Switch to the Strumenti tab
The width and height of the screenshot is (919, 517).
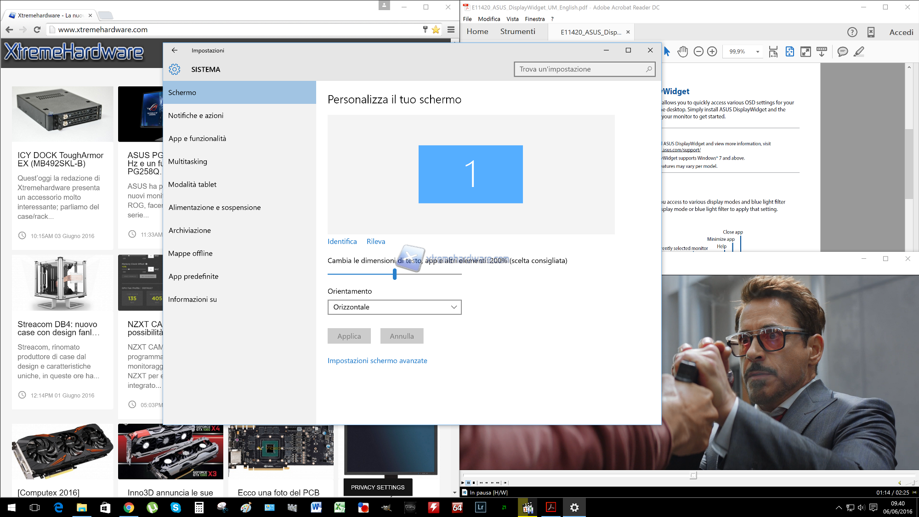pyautogui.click(x=517, y=31)
